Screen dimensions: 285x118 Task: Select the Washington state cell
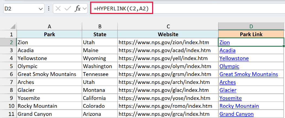(x=100, y=66)
